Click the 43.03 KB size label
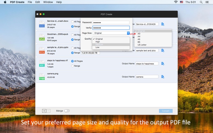 pos(51,77)
